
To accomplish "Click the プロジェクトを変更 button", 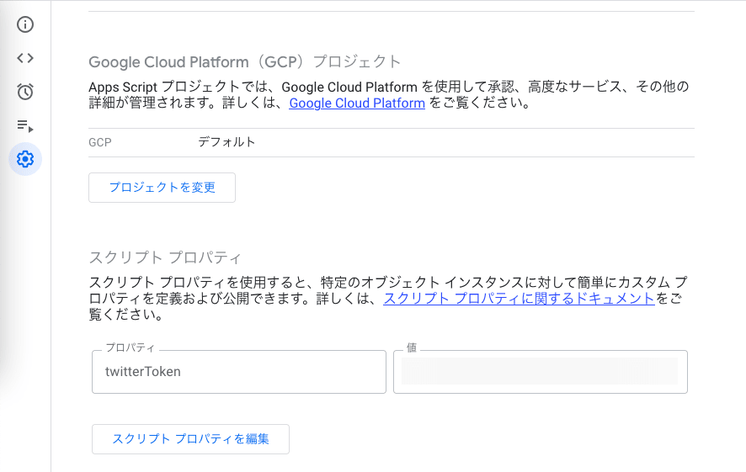I will [162, 188].
